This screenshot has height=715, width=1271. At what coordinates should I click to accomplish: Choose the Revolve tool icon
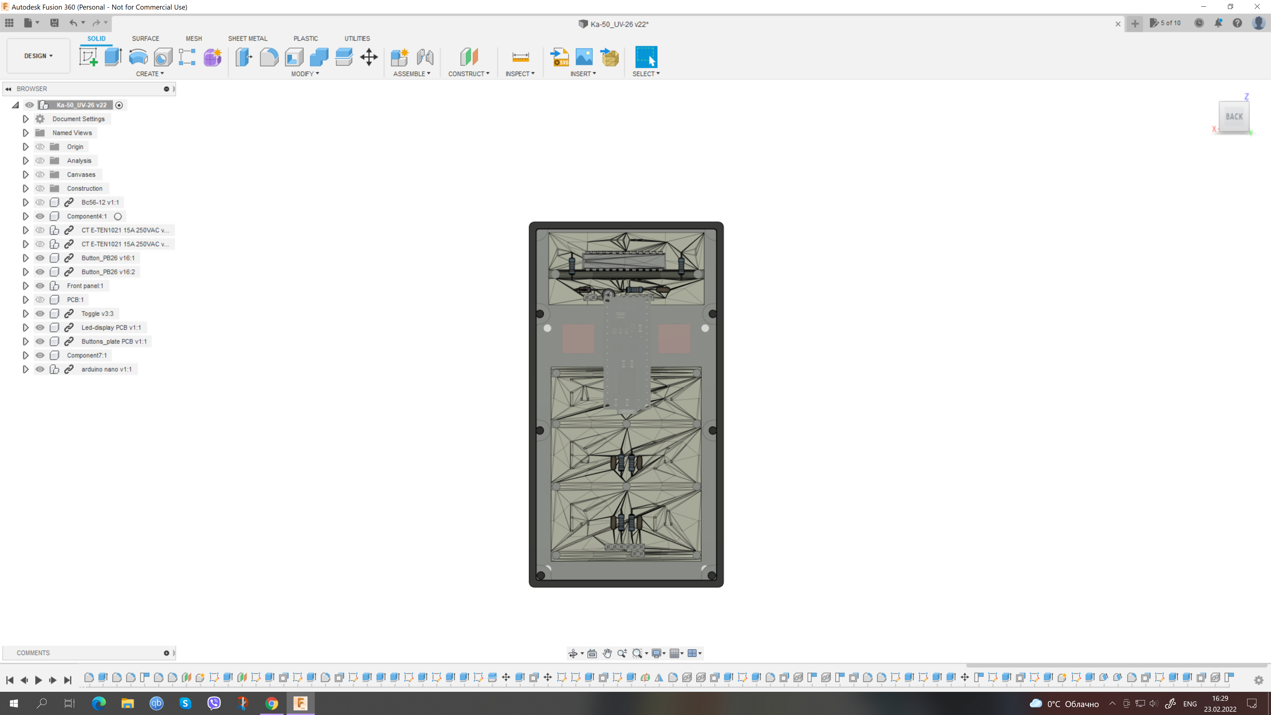pyautogui.click(x=138, y=57)
